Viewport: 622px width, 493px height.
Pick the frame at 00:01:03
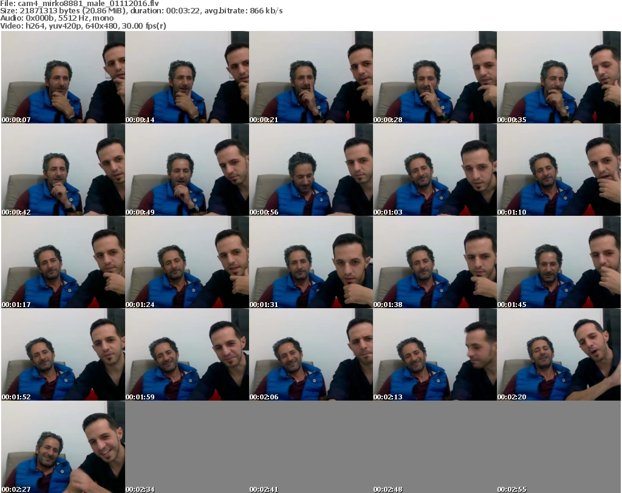[435, 170]
